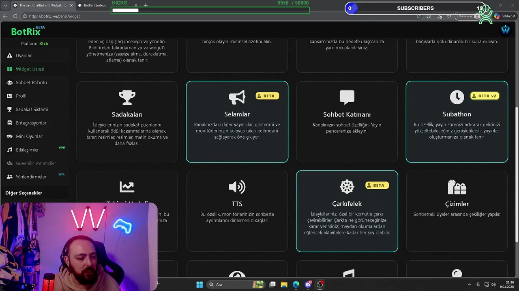Click the Sohbet Robotu robot icon
The height and width of the screenshot is (291, 519).
click(10, 82)
